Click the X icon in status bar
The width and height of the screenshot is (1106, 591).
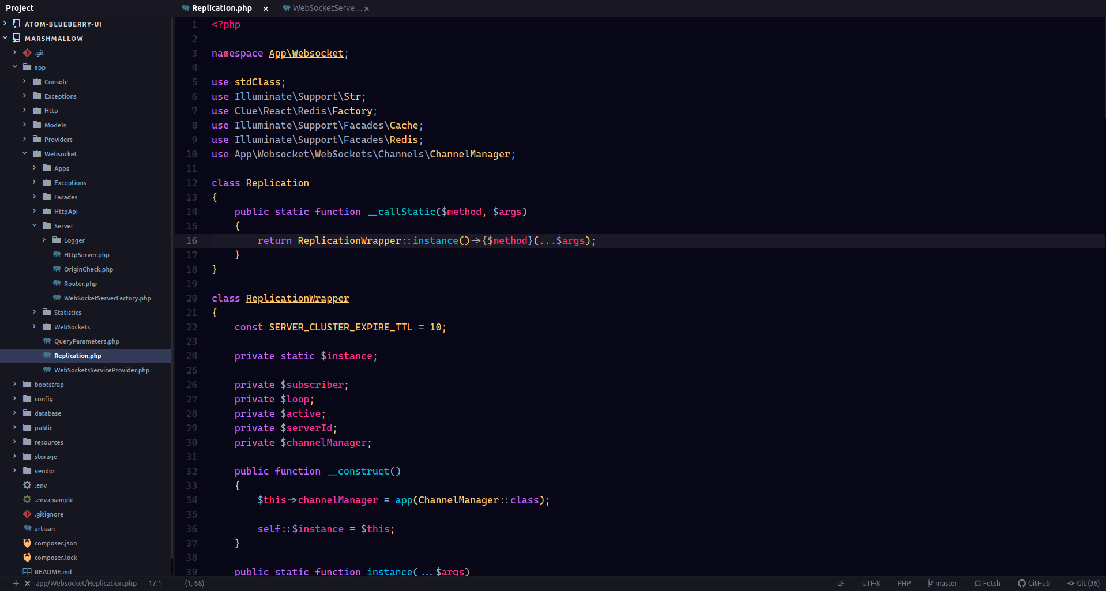click(27, 584)
